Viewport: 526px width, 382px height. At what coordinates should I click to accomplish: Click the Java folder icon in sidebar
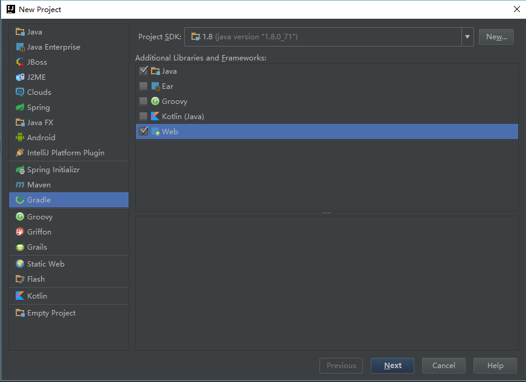[20, 32]
